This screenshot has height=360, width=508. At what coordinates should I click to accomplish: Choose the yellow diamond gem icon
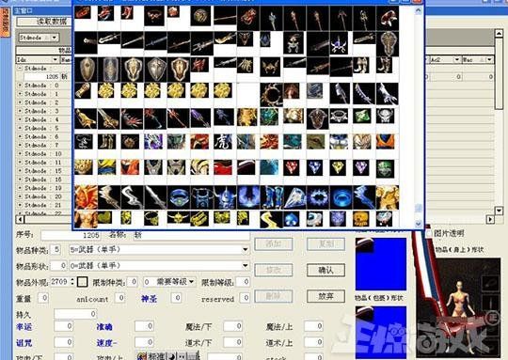click(338, 167)
